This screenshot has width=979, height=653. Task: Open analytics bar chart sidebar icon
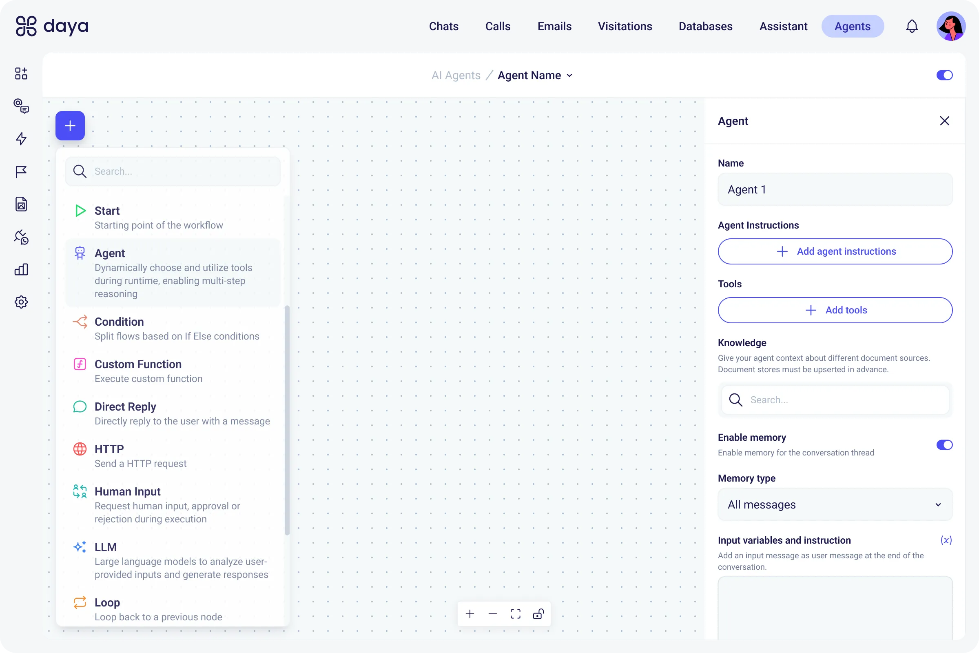[21, 269]
